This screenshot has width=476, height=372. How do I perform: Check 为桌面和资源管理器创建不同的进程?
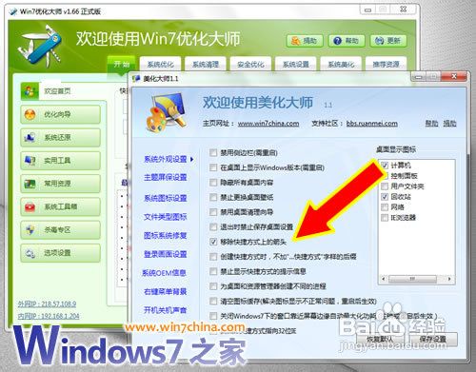click(x=213, y=286)
